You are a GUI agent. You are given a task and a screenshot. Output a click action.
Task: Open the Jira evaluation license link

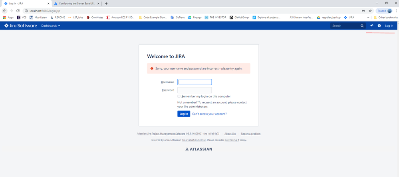[194, 140]
